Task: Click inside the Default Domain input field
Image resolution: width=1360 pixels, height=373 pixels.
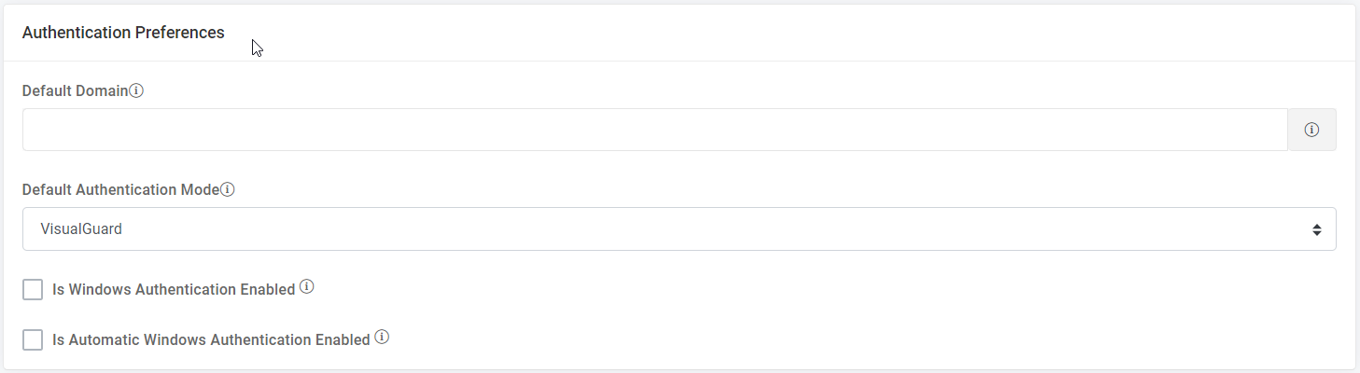Action: tap(654, 131)
